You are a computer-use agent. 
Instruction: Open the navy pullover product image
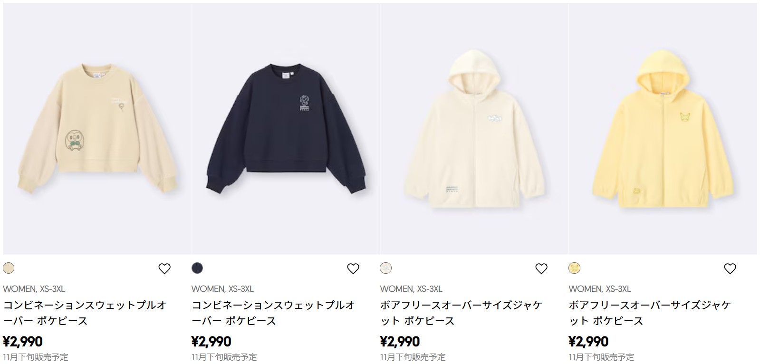286,129
